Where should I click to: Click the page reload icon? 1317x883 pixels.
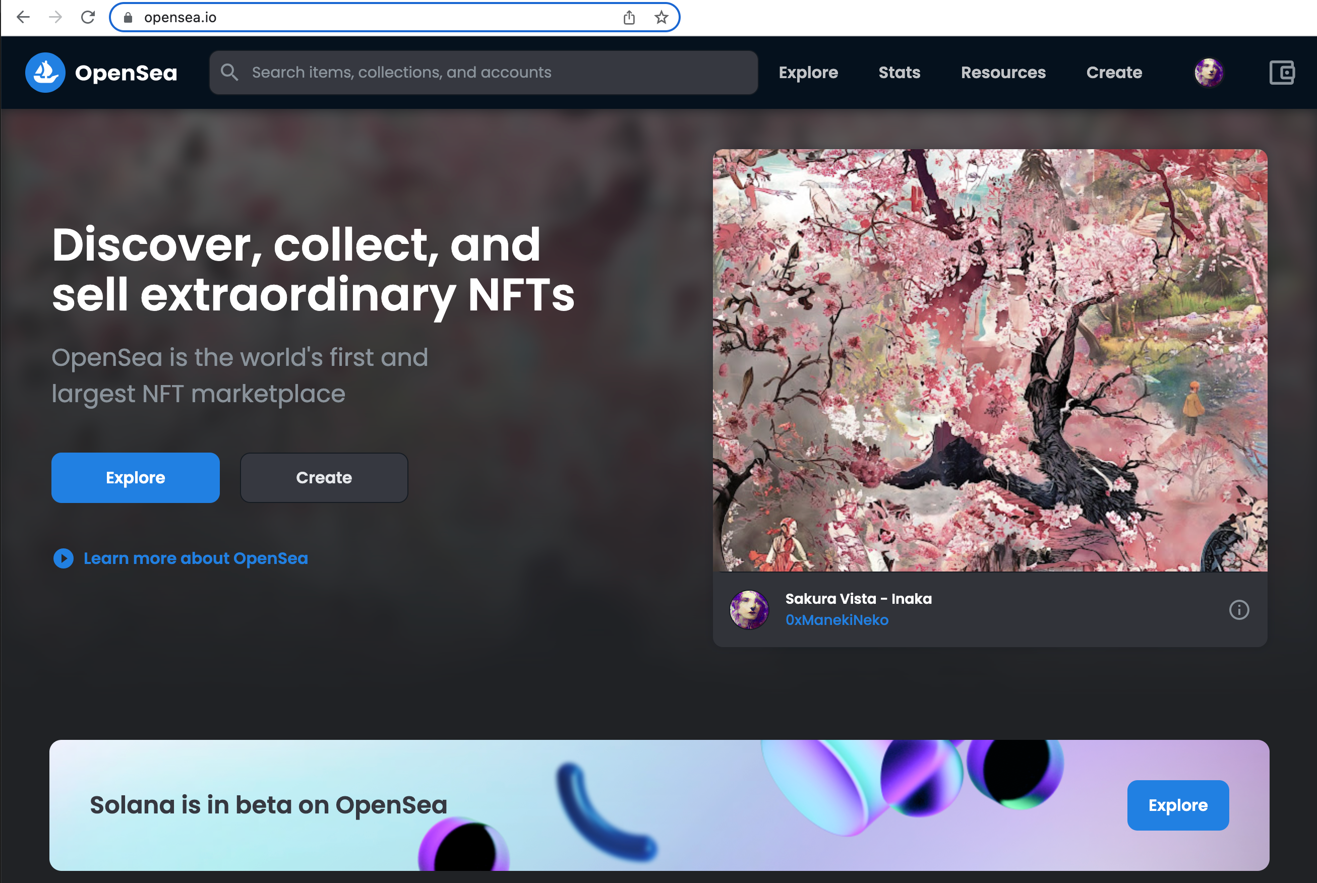pyautogui.click(x=88, y=17)
